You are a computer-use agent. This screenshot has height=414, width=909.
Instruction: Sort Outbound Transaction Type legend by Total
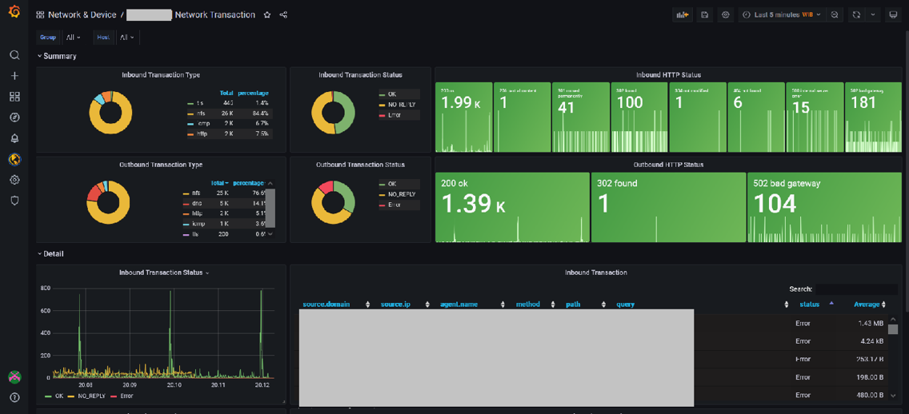(219, 181)
